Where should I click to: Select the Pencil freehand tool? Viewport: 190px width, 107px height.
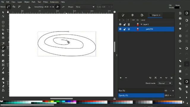[x=3, y=47]
